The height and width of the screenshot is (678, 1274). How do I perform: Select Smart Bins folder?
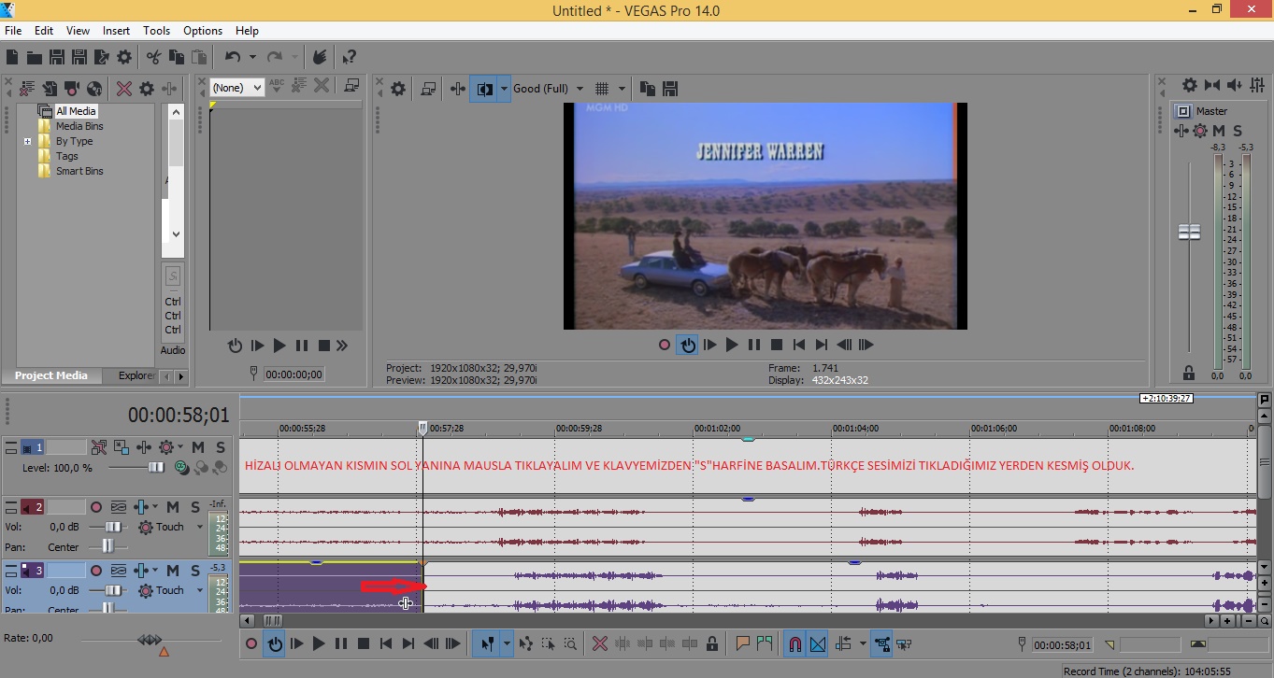point(79,171)
